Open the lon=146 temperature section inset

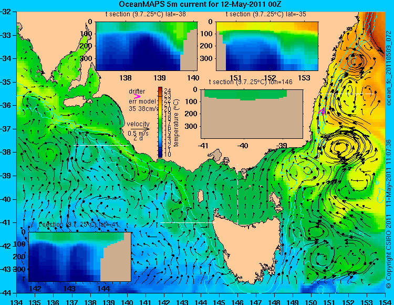[252, 114]
